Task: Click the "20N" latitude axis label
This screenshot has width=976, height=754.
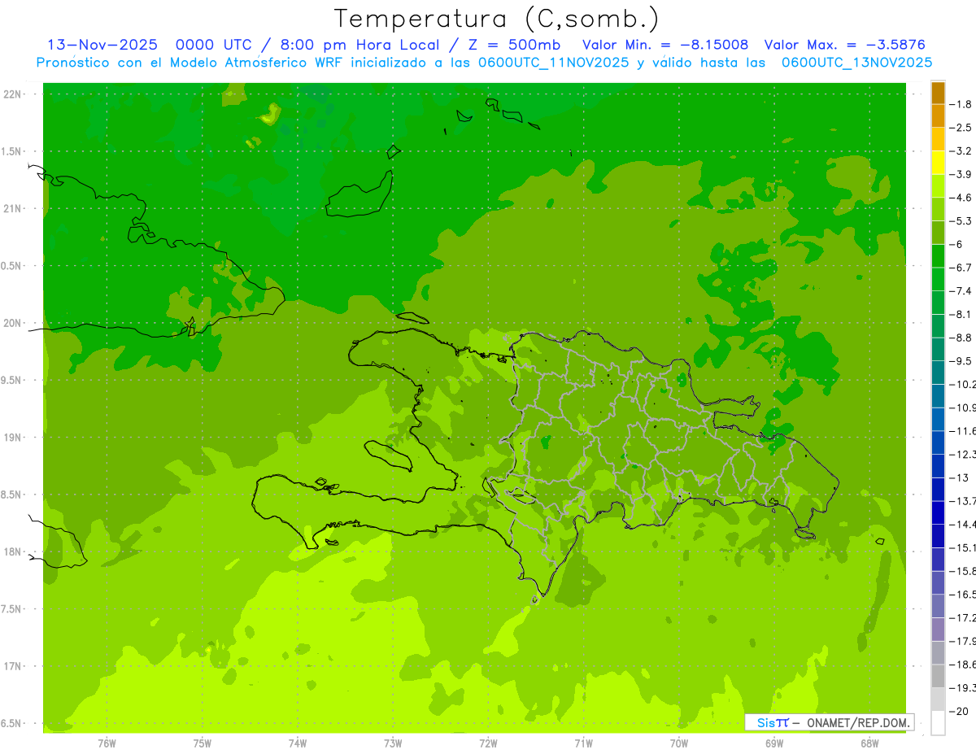Action: 13,323
